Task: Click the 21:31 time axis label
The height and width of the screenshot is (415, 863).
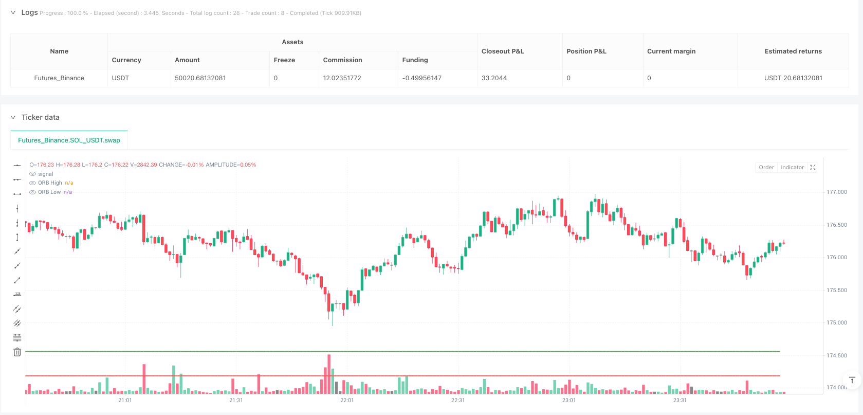Action: 236,400
